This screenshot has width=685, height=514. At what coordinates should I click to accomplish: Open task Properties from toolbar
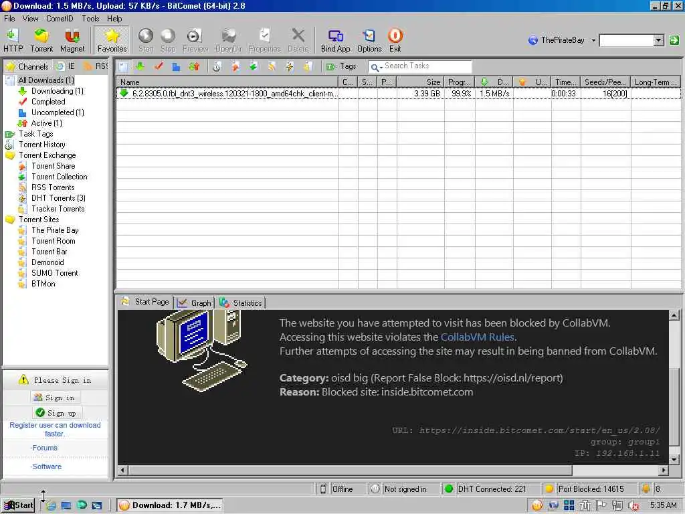(x=264, y=40)
